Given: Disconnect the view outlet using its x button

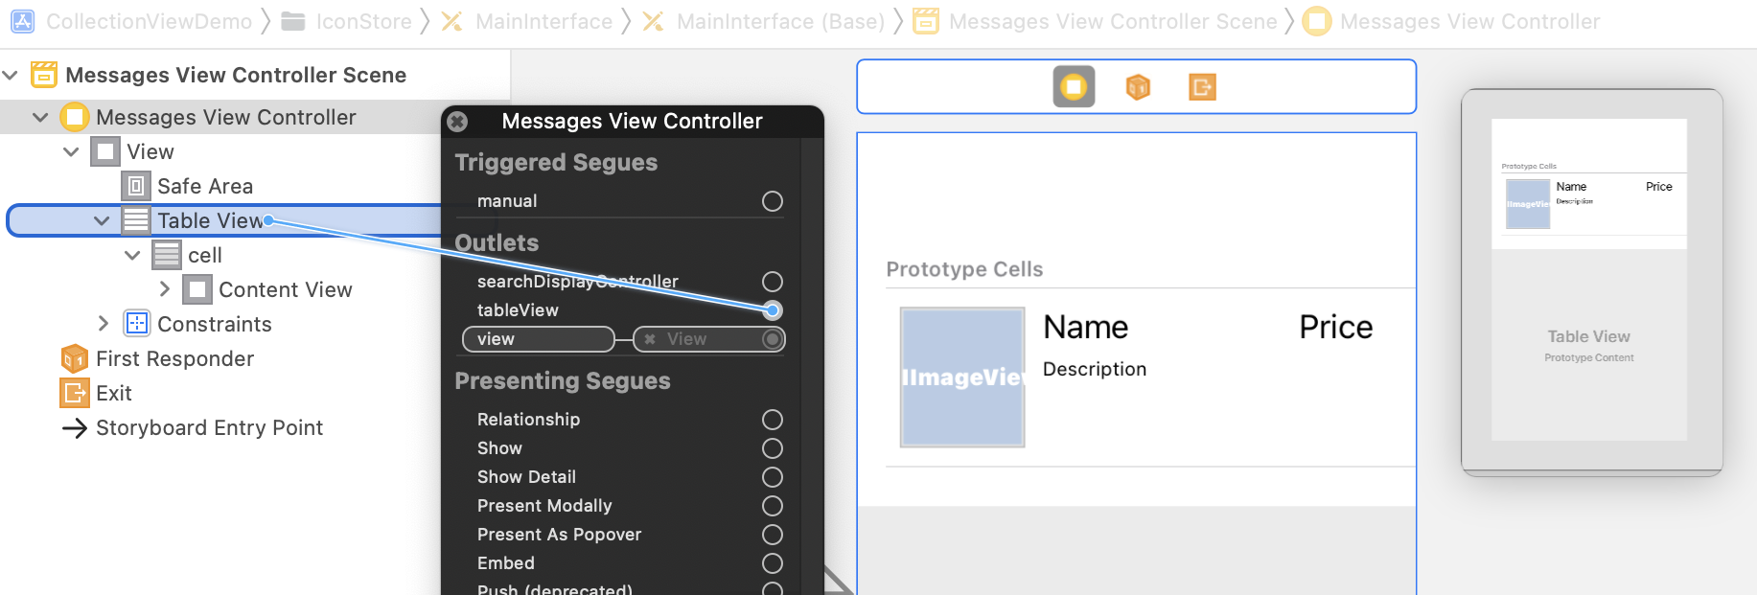Looking at the screenshot, I should pos(650,339).
